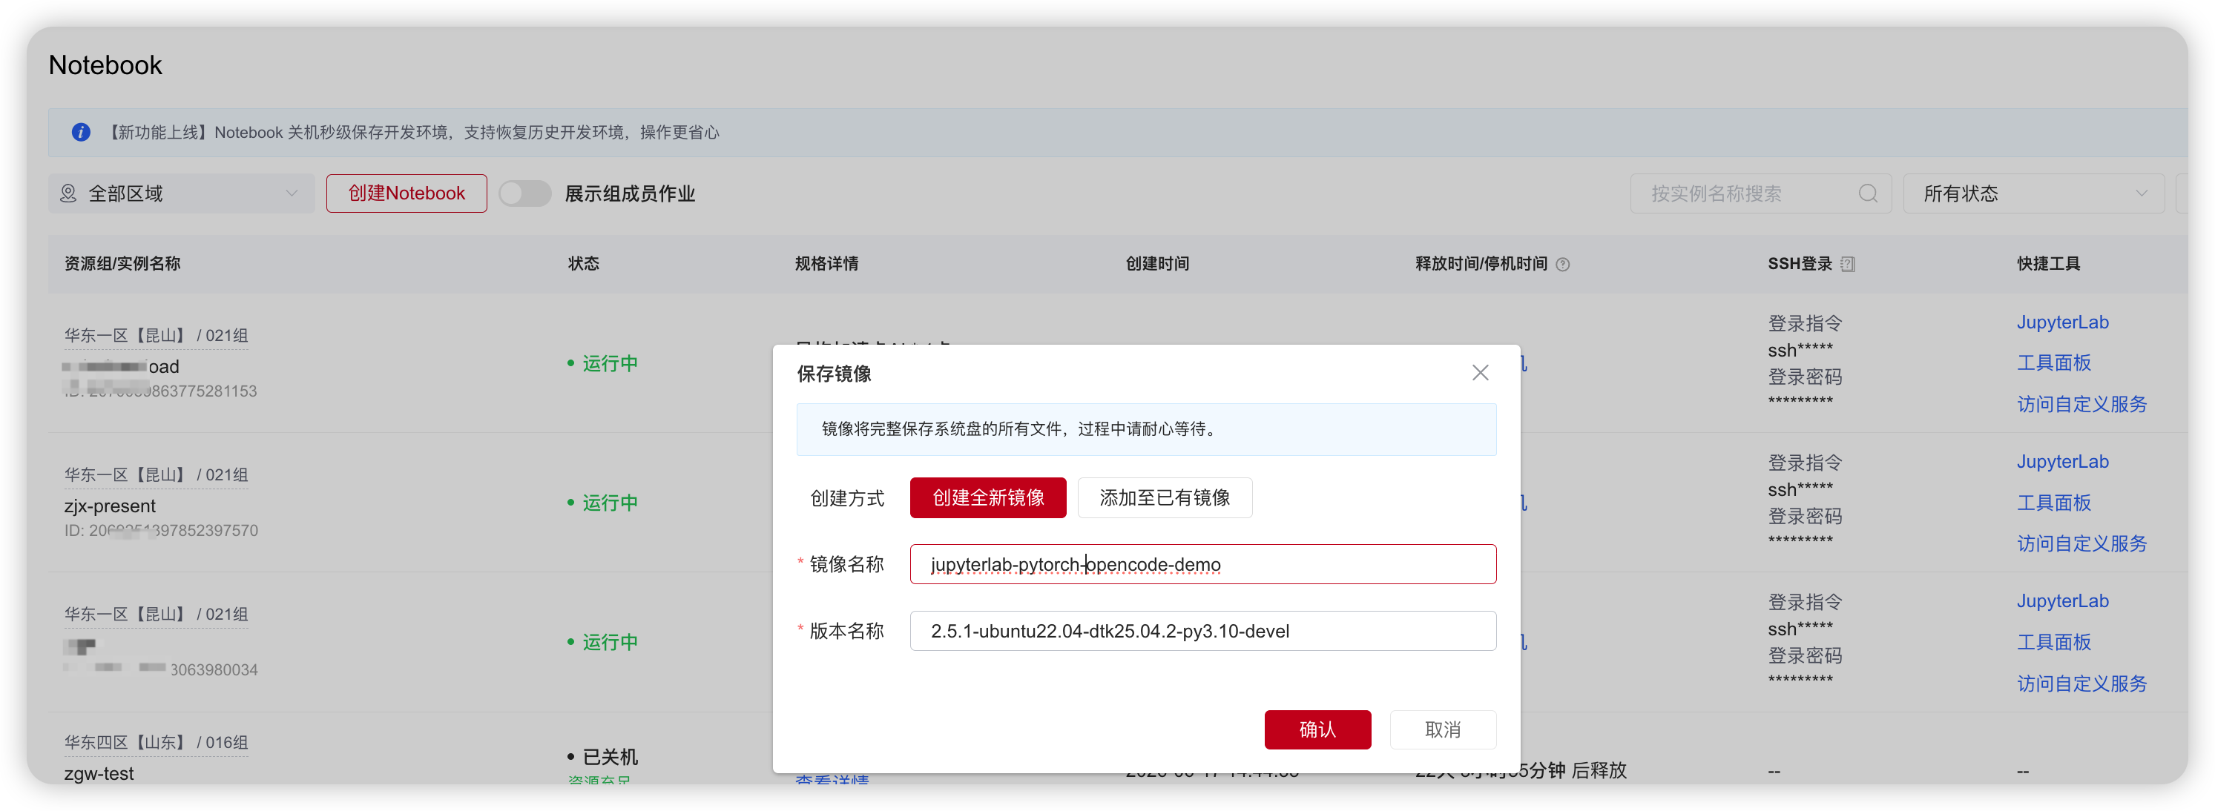Open 访问自定义服务 for the zjx-present row
The height and width of the screenshot is (811, 2215).
click(2081, 544)
